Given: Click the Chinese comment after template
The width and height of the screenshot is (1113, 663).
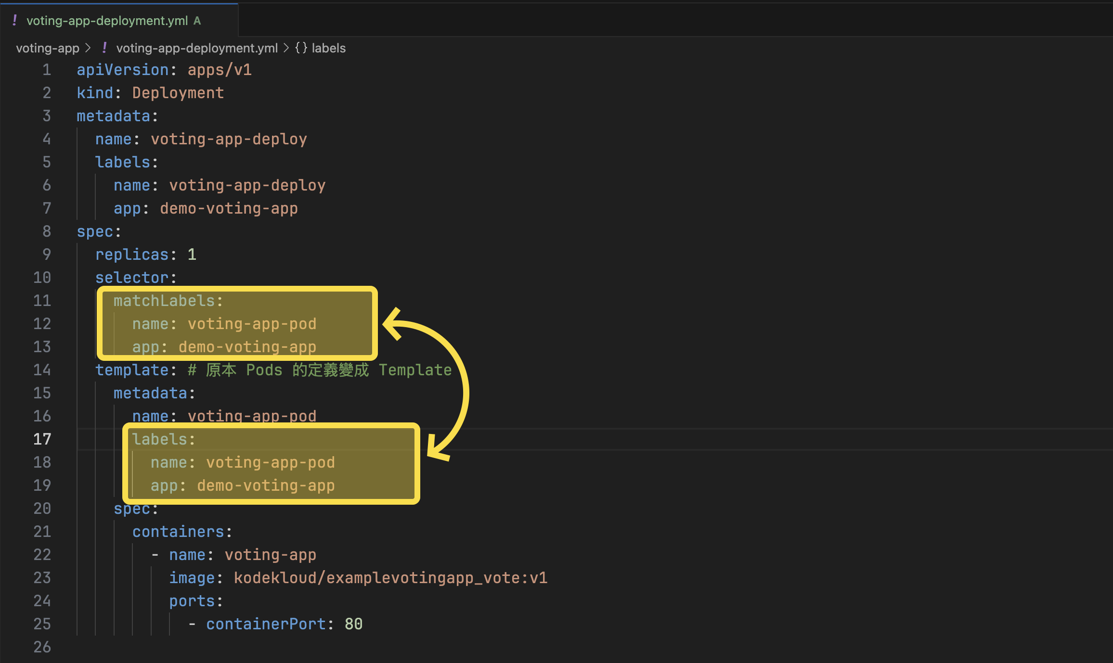Looking at the screenshot, I should [320, 370].
